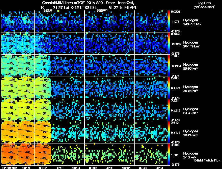Click the Hydrogen 55-90 keV label

point(190,67)
